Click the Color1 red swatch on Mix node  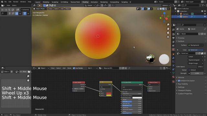click(x=109, y=93)
